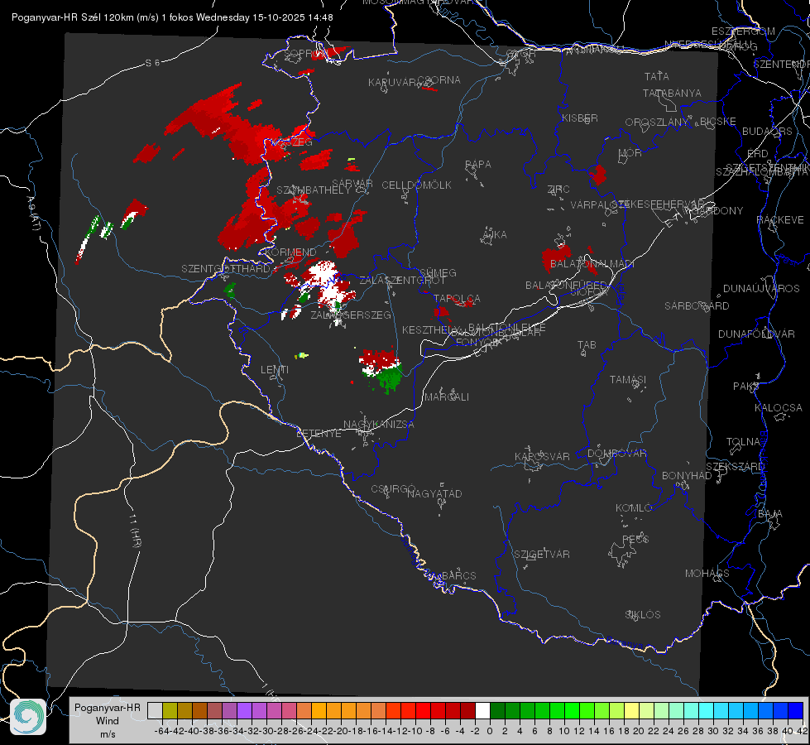Click the ÉRD city label
Image resolution: width=810 pixels, height=745 pixels.
pos(758,154)
